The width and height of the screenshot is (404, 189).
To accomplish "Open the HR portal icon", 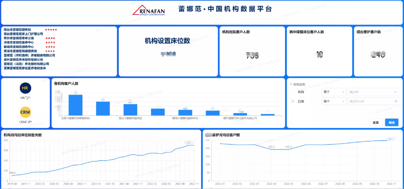I will [x=25, y=88].
